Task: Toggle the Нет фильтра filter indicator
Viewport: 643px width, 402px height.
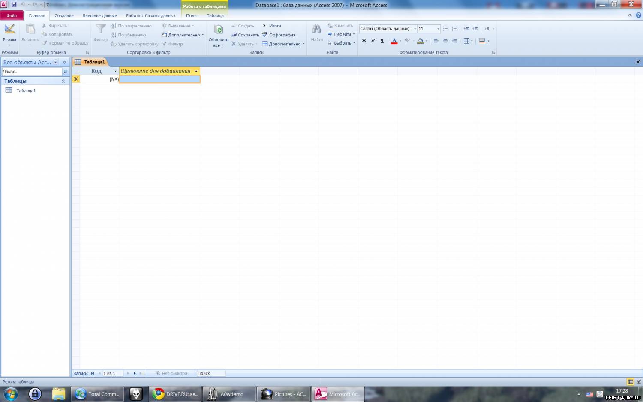Action: pos(171,373)
